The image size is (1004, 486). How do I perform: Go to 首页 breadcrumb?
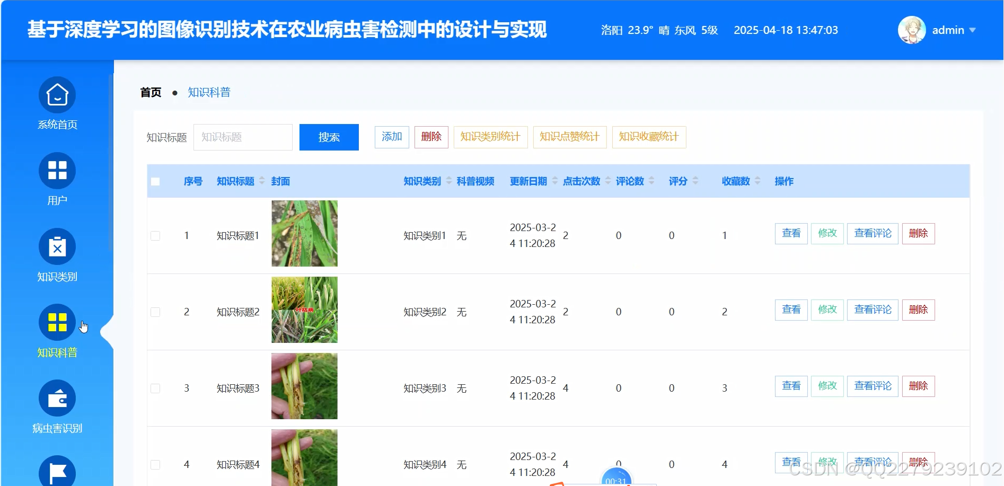click(x=151, y=92)
